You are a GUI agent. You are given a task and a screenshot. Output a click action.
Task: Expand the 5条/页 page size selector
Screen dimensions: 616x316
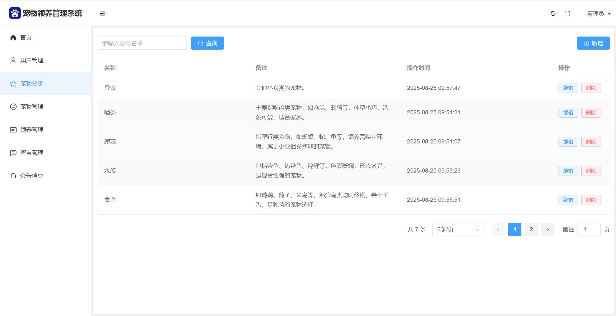(x=458, y=229)
